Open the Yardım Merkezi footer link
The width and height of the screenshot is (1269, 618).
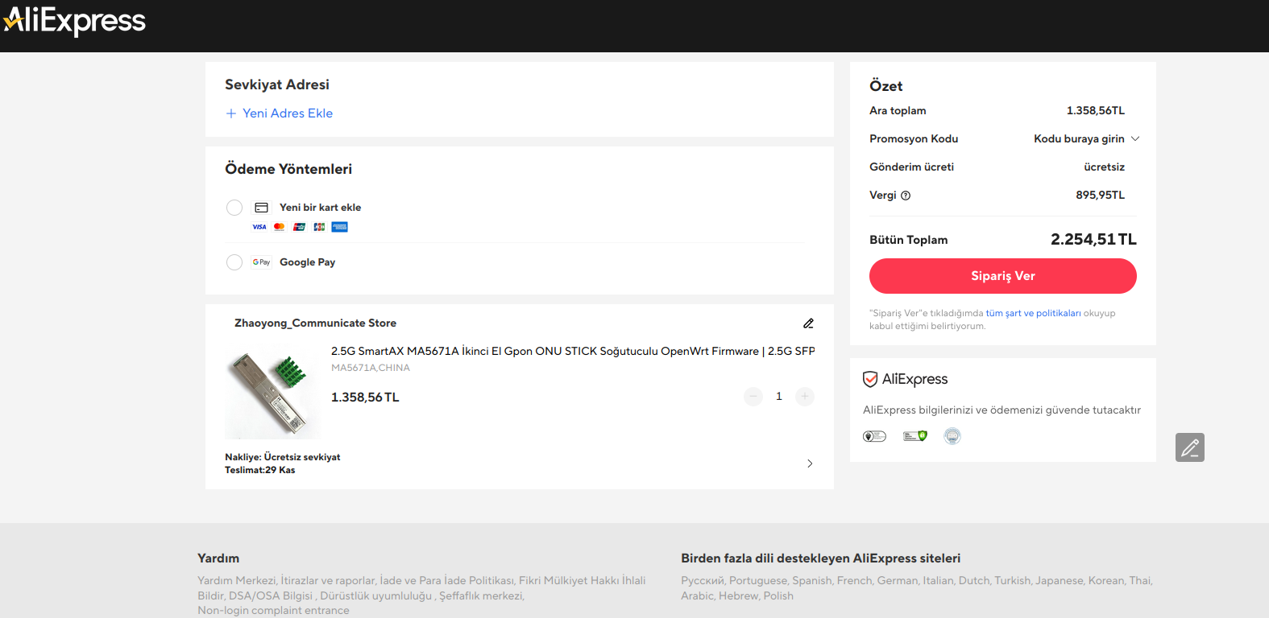point(237,580)
